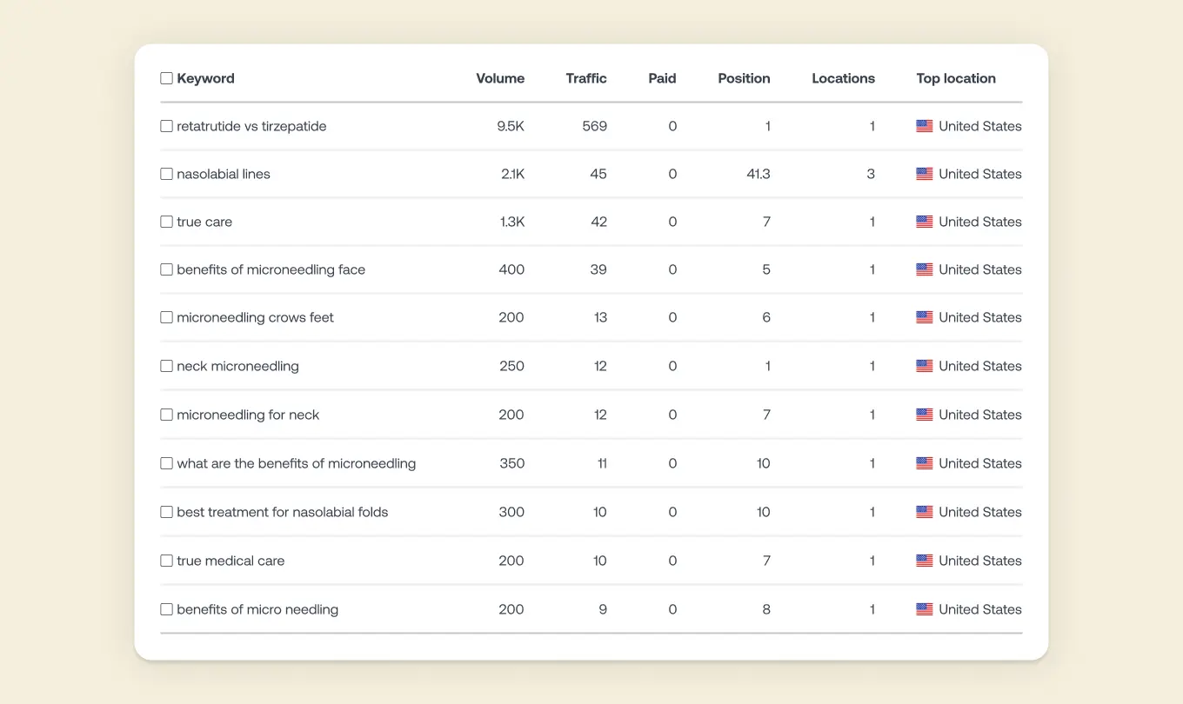Tick the checkbox for benefits of microneedling face
The width and height of the screenshot is (1183, 704).
point(166,269)
